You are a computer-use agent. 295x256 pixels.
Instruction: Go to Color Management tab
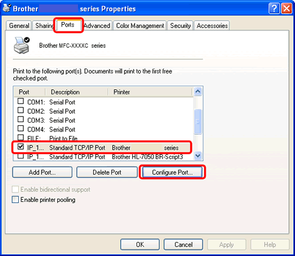[140, 26]
